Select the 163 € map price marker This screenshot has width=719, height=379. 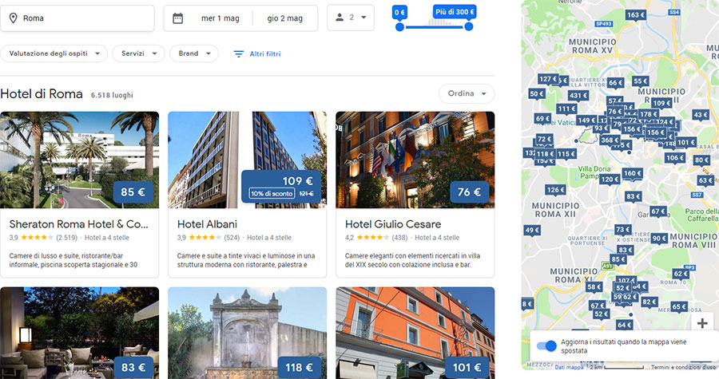(636, 15)
